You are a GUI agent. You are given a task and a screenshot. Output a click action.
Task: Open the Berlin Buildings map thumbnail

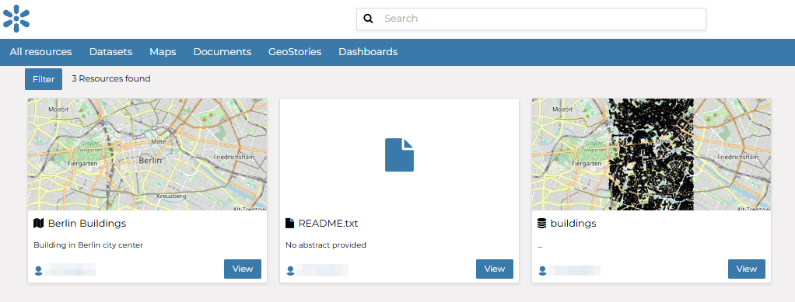(148, 154)
